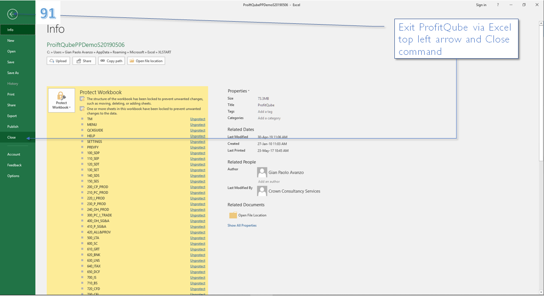Screen dimensions: 544x306
Task: Open the Share page
Action: click(17, 105)
